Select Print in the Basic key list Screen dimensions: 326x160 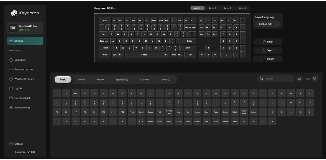(x=132, y=112)
